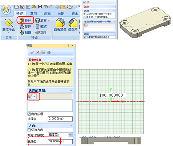Switch to the 草图 ribbon tab

click(x=33, y=13)
